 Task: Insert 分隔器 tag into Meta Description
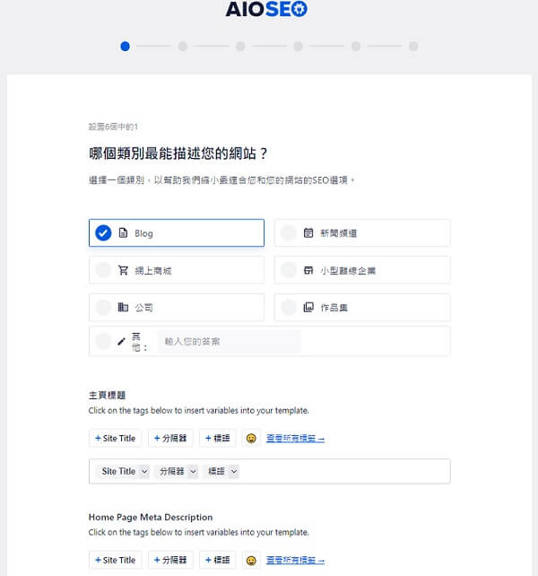click(170, 560)
